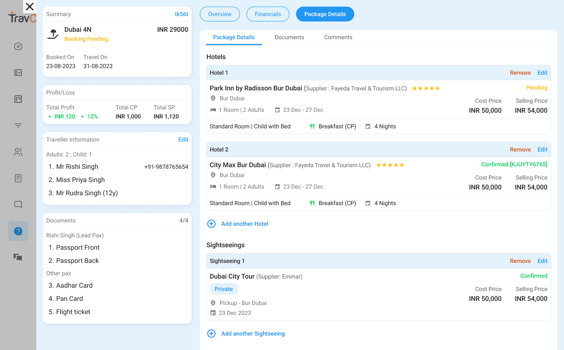Viewport: 564px width, 350px height.
Task: Click the fork-and-knife meal icon in Hotel 2
Action: 312,203
